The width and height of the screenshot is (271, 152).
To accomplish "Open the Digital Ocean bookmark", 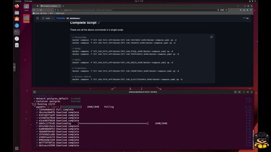I will (59, 13).
